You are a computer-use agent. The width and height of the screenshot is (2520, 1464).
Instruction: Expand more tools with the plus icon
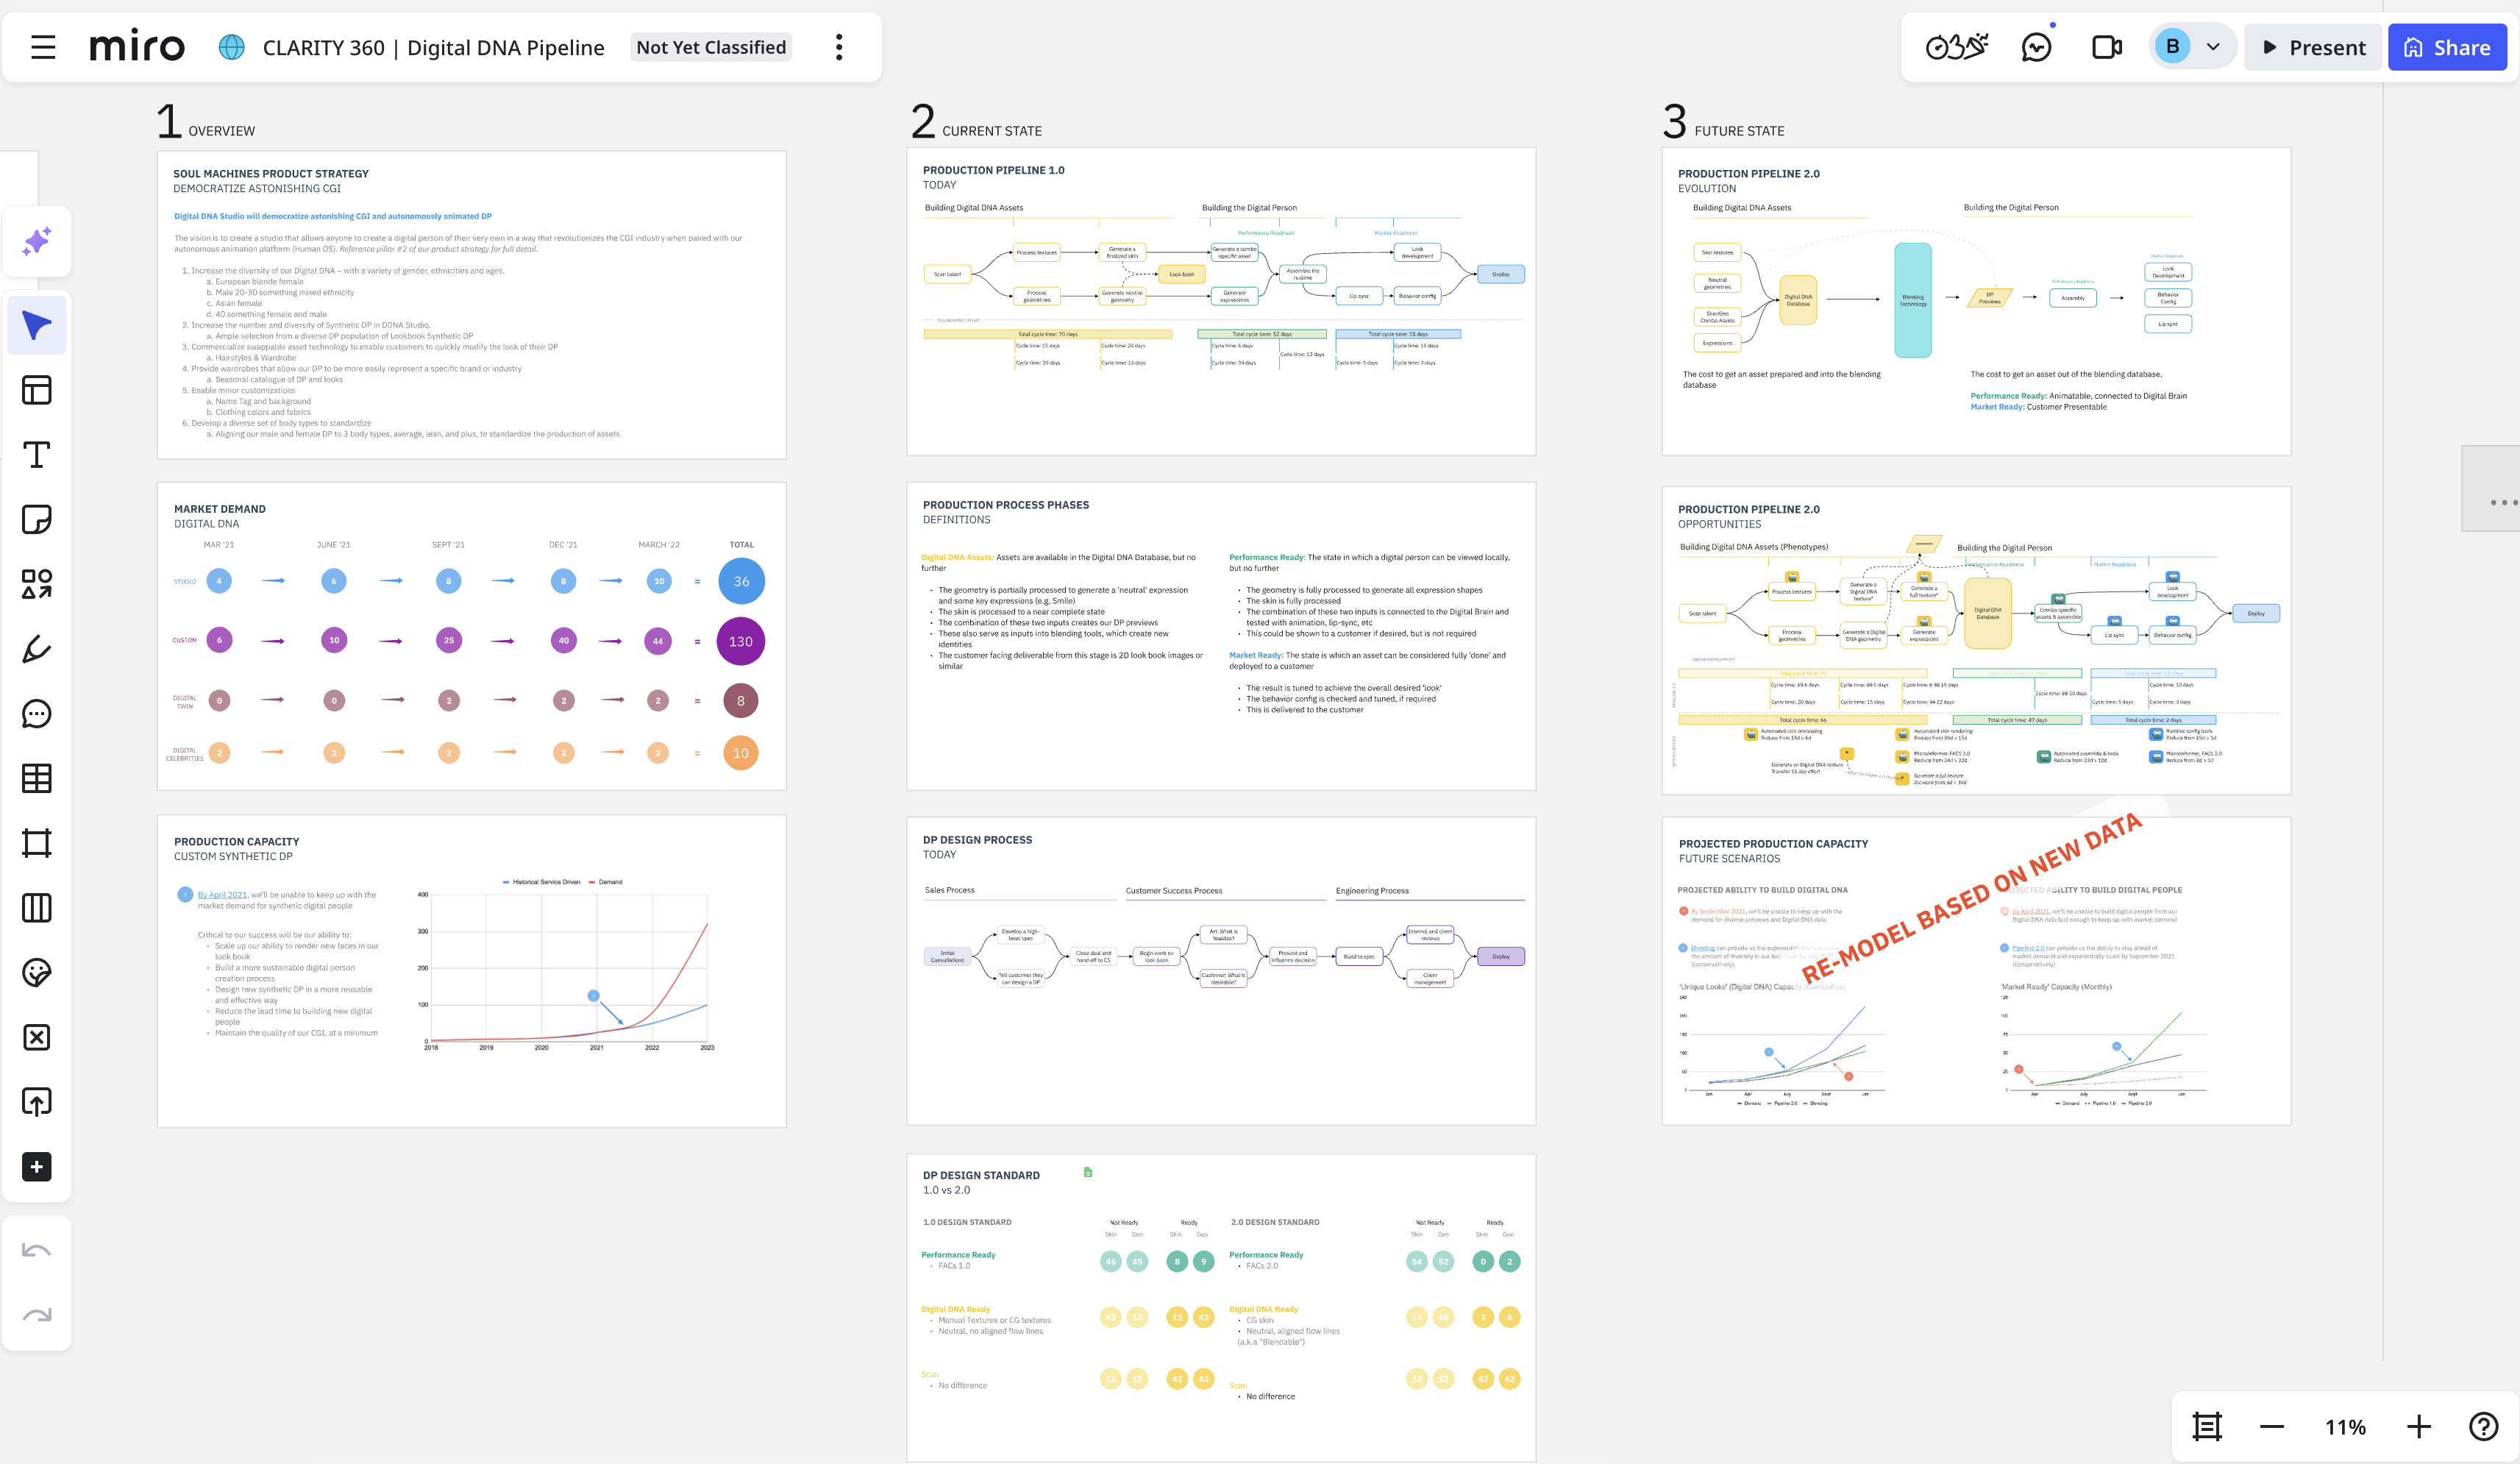click(x=36, y=1167)
